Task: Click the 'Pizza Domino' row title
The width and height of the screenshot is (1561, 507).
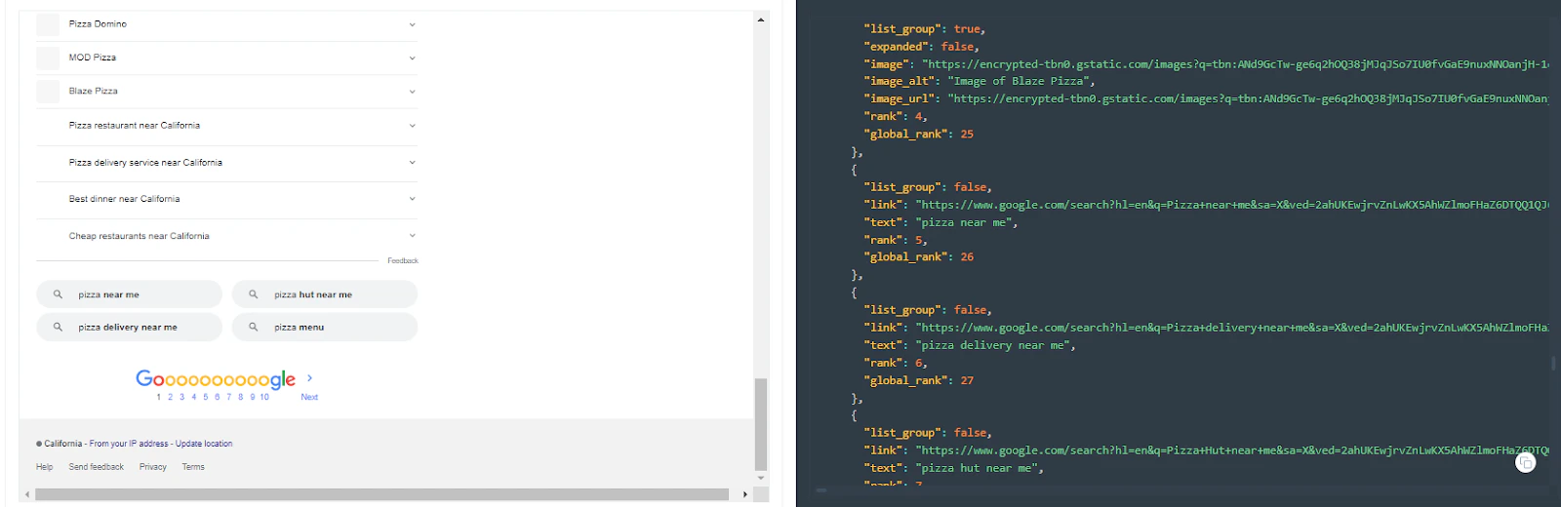Action: click(x=98, y=24)
